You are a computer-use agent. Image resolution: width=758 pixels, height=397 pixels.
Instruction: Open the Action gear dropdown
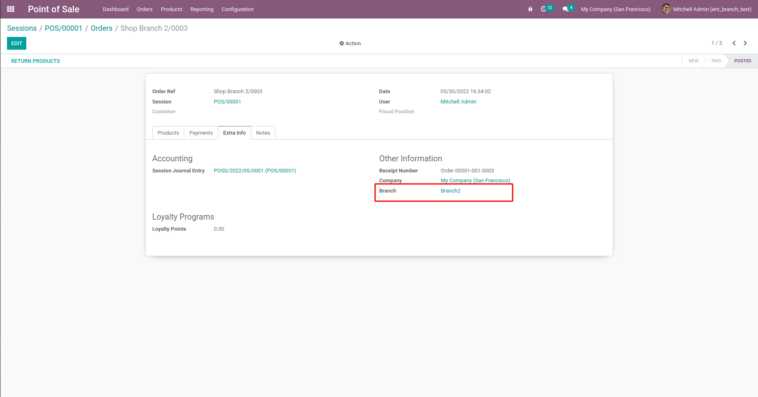click(x=350, y=44)
